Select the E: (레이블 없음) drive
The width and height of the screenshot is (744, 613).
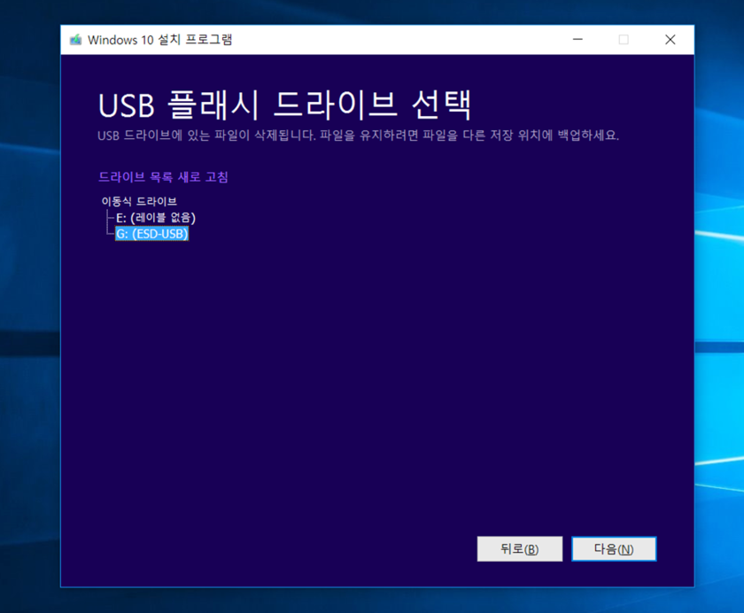click(156, 218)
